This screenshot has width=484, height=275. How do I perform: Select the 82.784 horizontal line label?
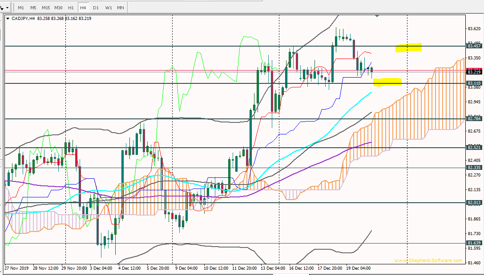click(x=474, y=118)
